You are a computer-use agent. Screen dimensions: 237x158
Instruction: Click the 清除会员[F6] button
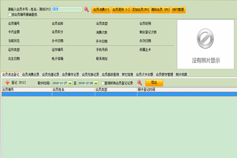pos(160,10)
